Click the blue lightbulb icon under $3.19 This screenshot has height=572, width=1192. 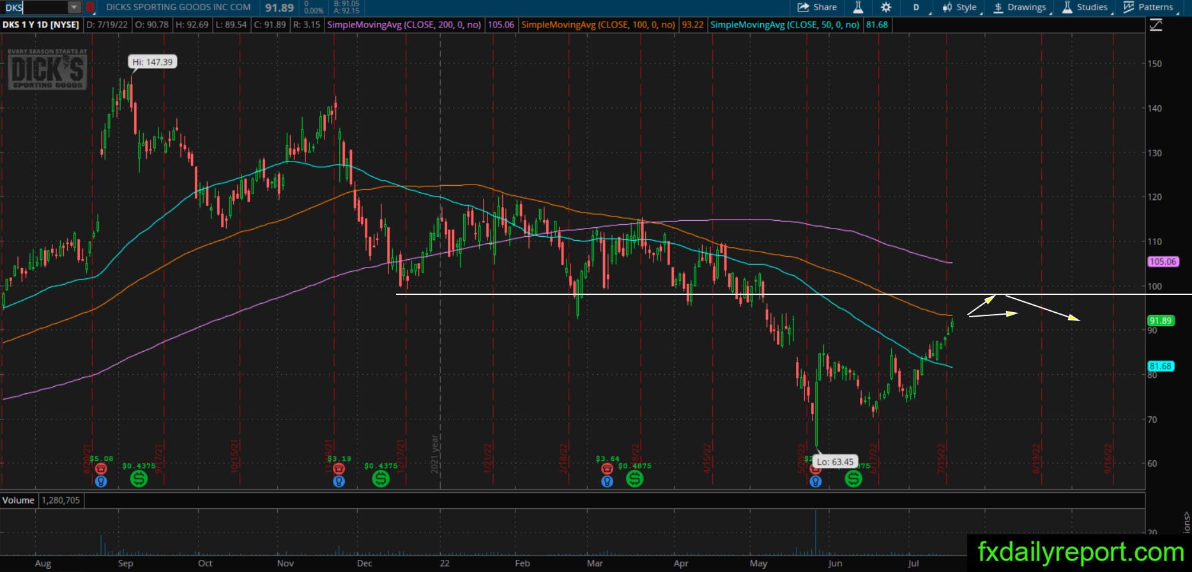[339, 481]
